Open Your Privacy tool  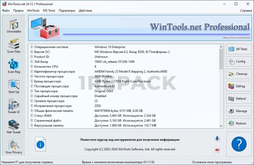[x=14, y=147]
